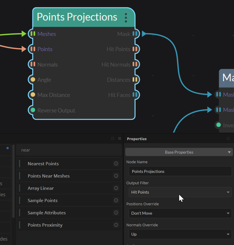The height and width of the screenshot is (245, 234).
Task: Select Sample Attributes in the node list
Action: tap(69, 213)
